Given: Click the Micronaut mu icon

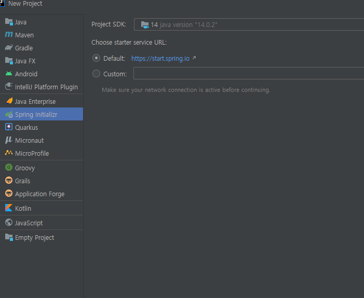Looking at the screenshot, I should [9, 140].
